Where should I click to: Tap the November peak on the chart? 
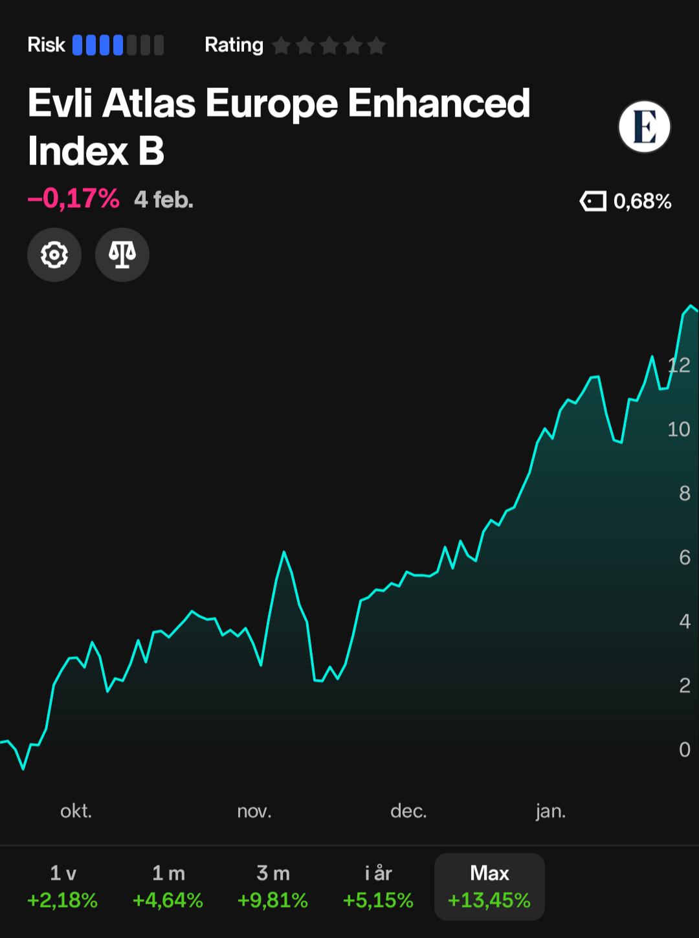click(x=283, y=552)
